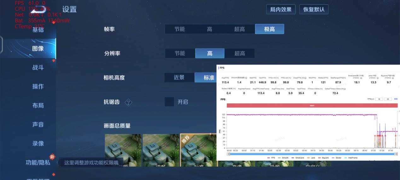
Task: Open the 布局 settings tab
Action: click(38, 105)
